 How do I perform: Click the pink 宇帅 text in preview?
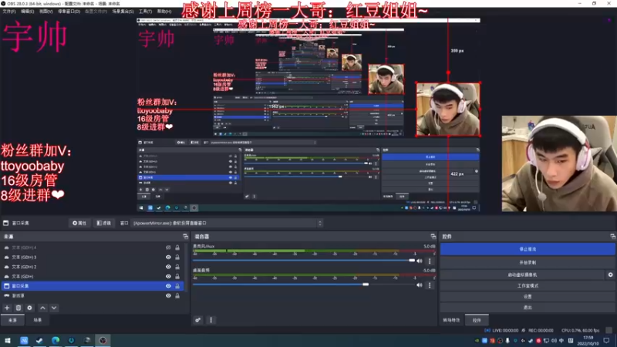coord(35,36)
